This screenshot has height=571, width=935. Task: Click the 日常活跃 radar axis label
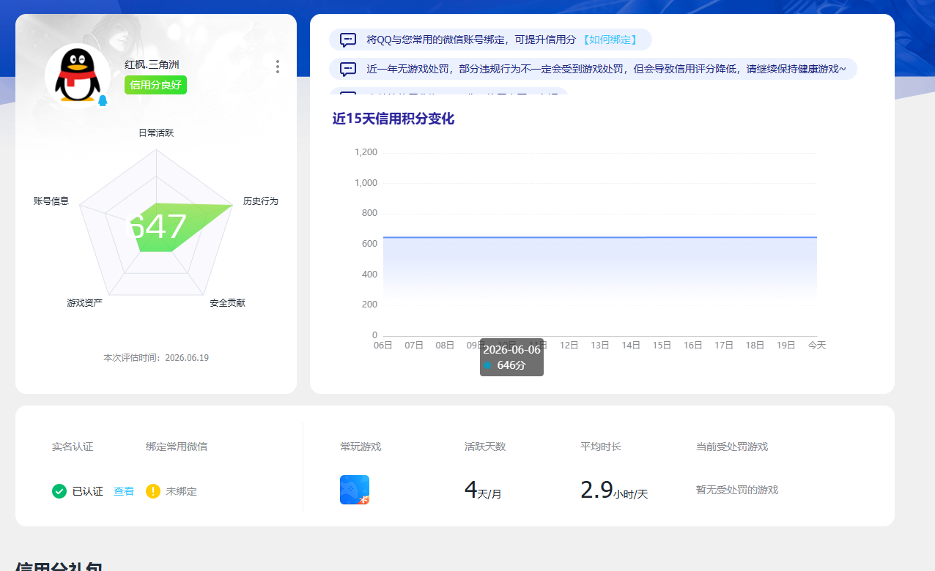[156, 133]
